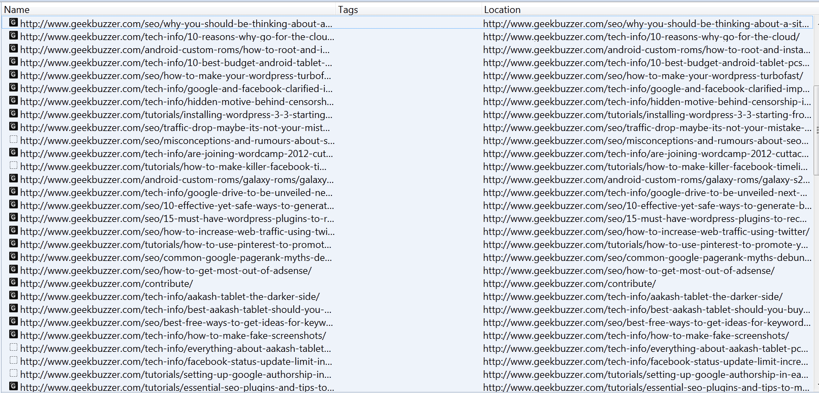Screen dimensions: 819x393
Task: Click Location cell 'seo/common-google-pagerank-myths-debun...'
Action: pos(647,258)
